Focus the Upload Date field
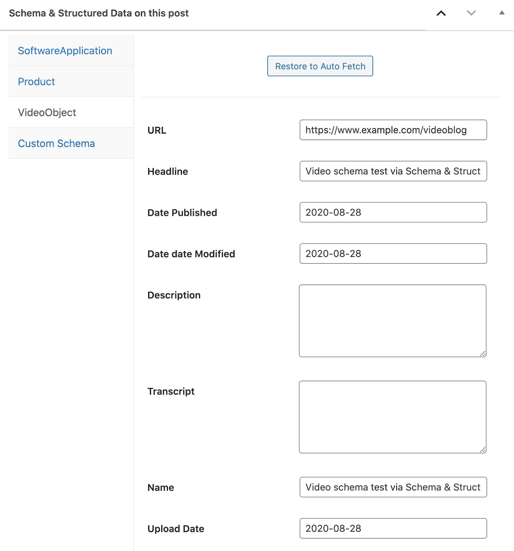The image size is (514, 551). [393, 528]
